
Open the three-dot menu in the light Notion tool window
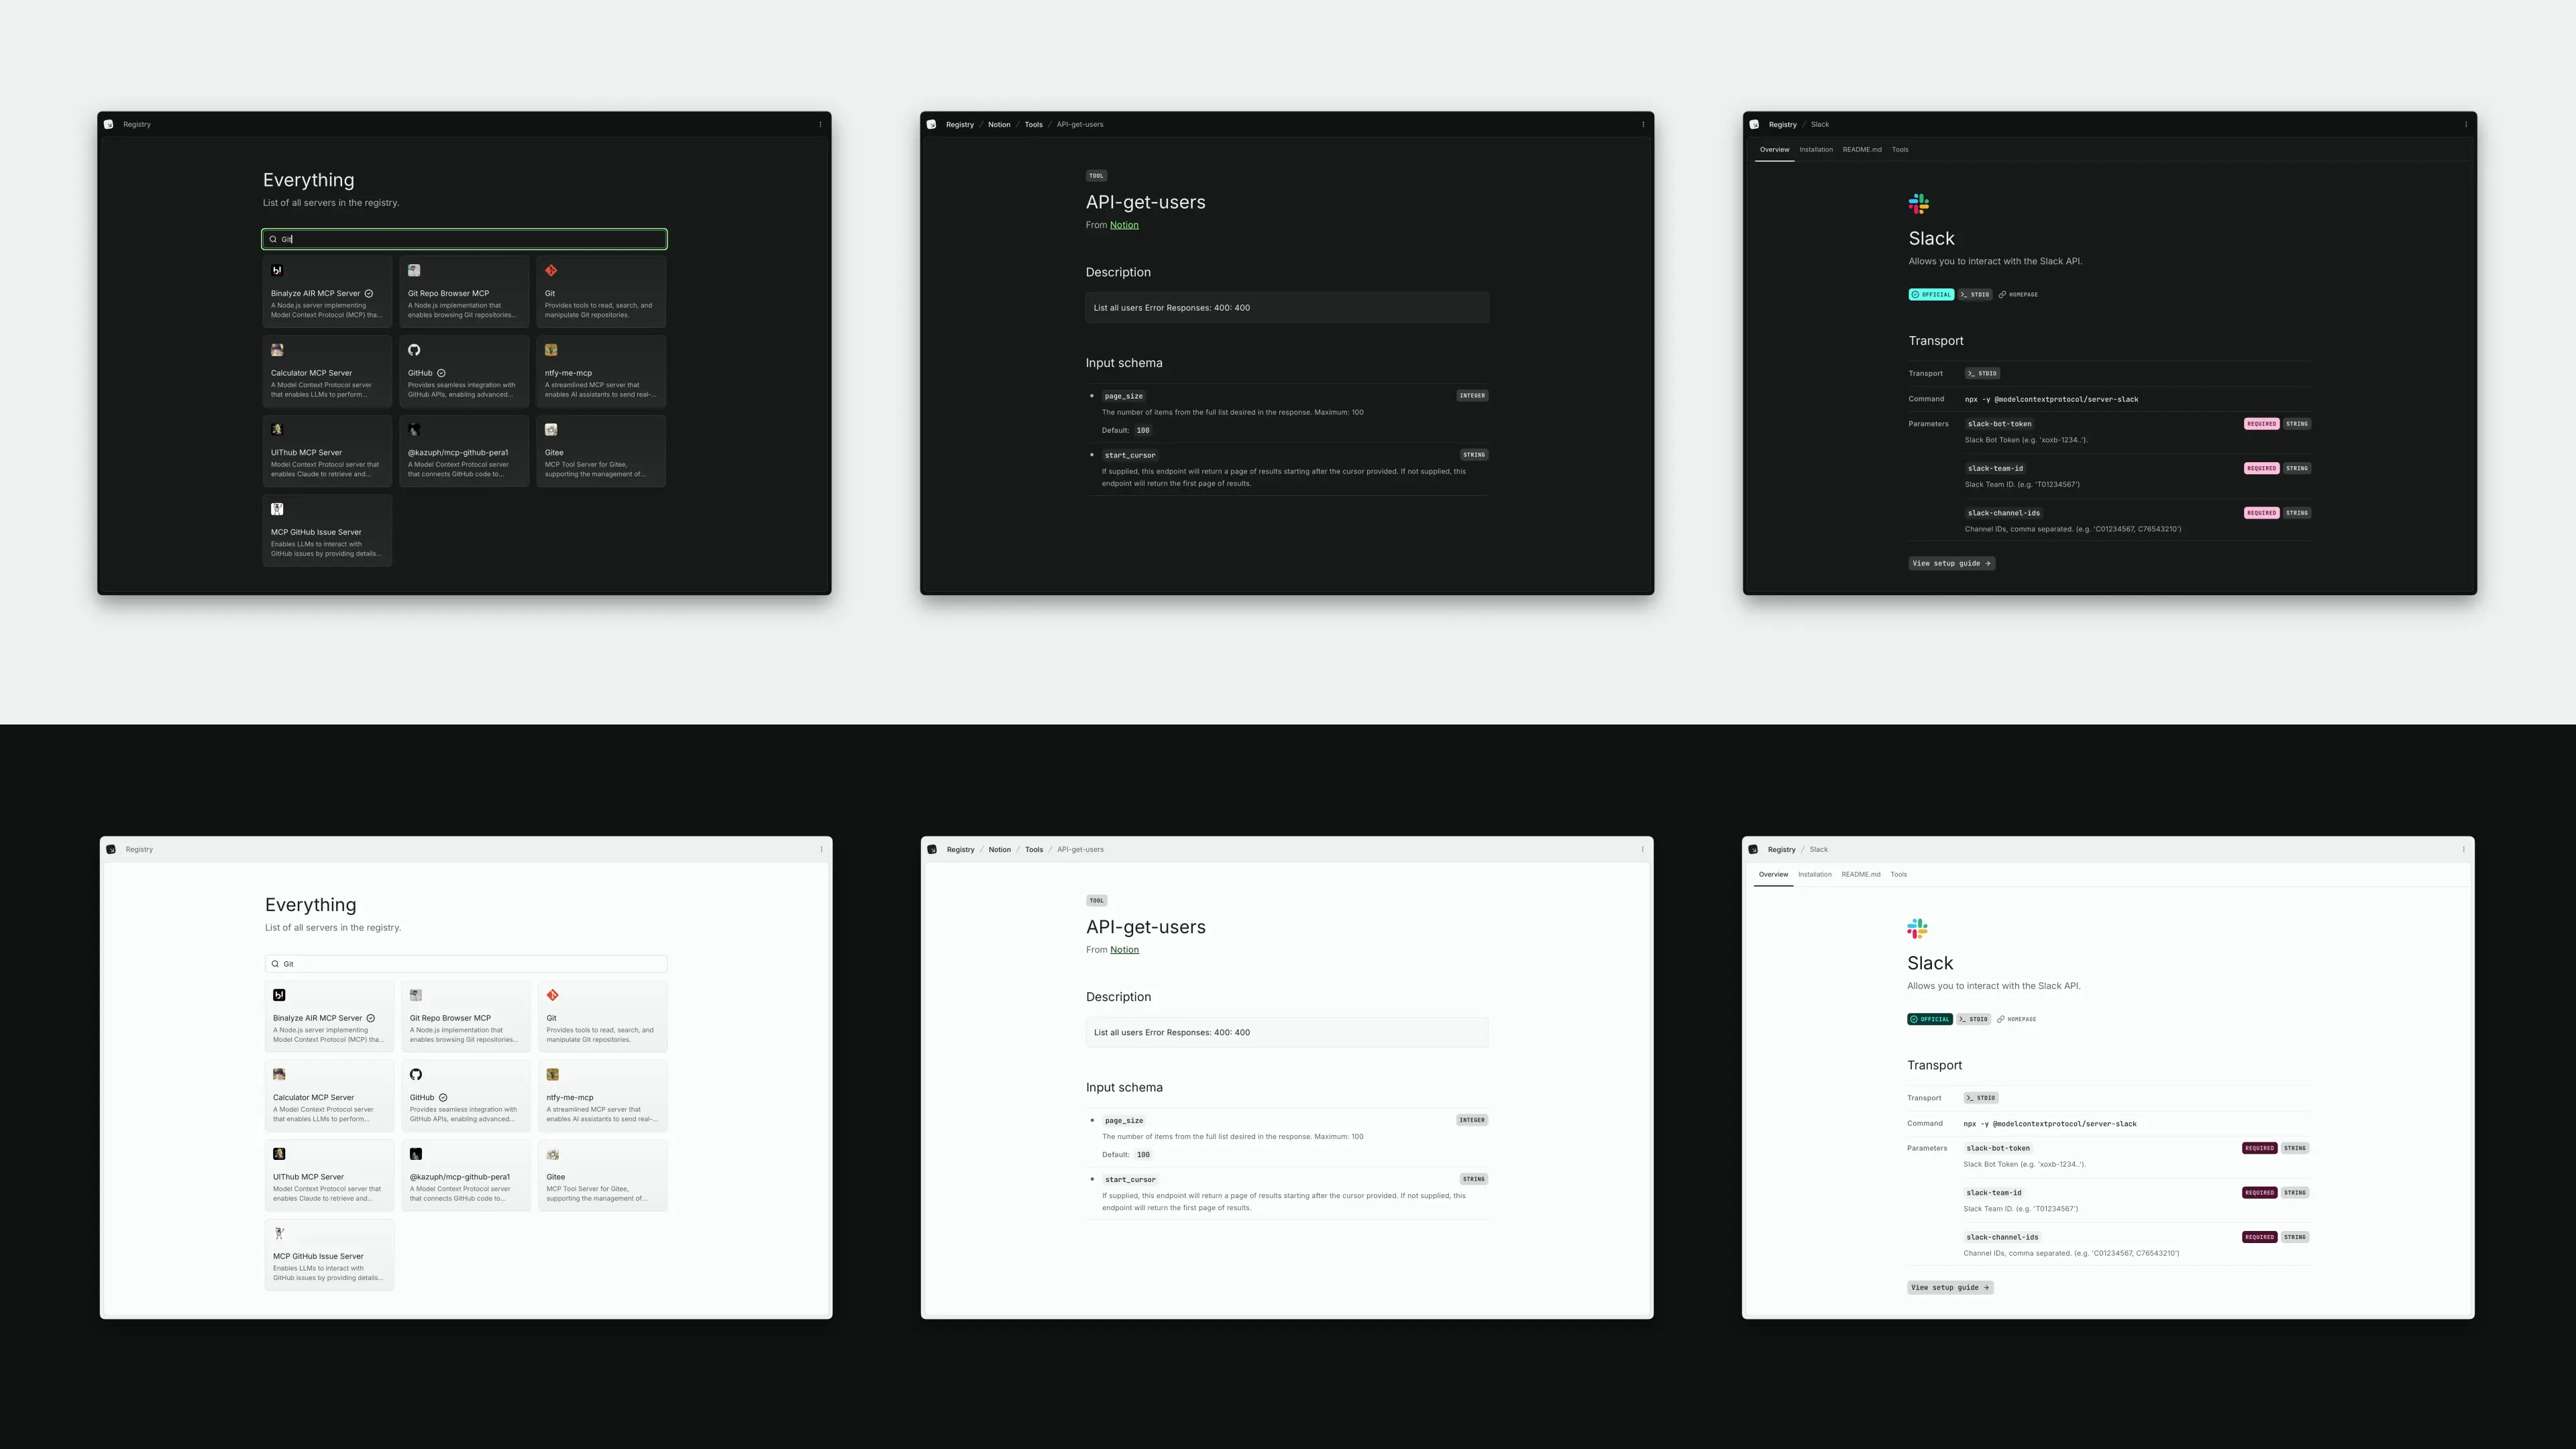pyautogui.click(x=1642, y=850)
